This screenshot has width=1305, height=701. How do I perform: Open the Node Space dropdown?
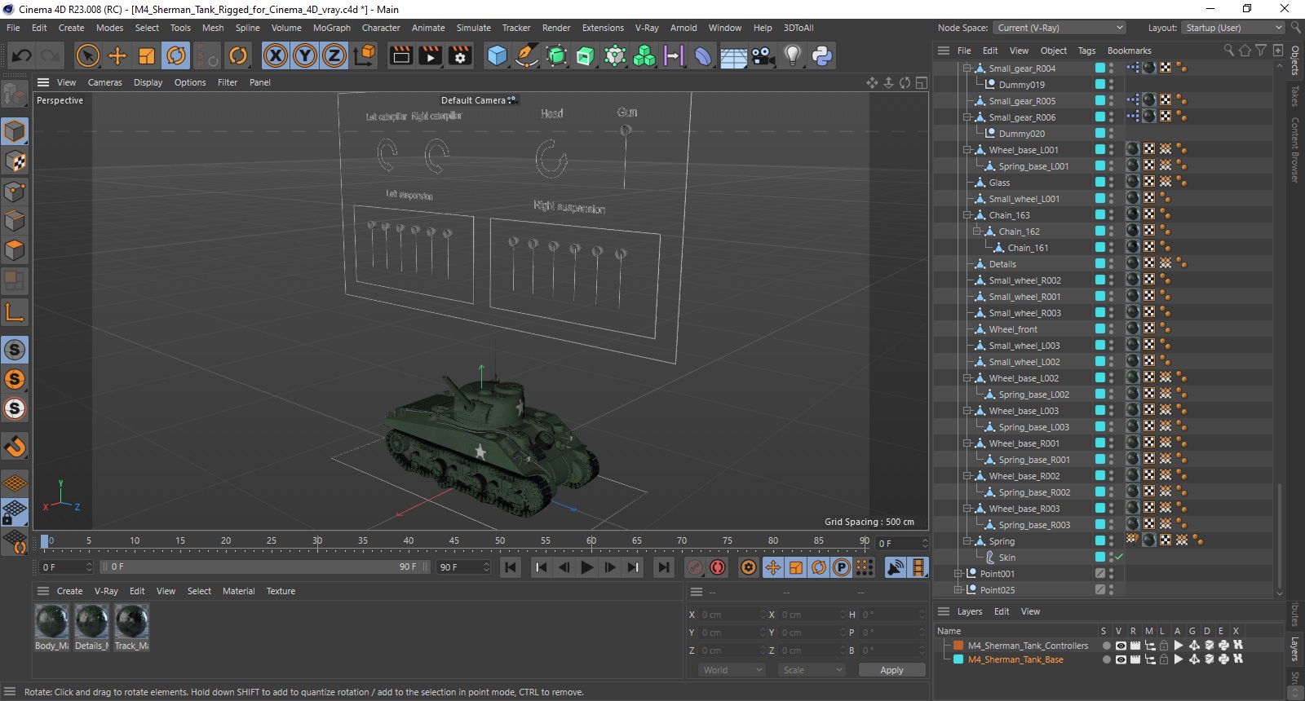[x=1059, y=28]
